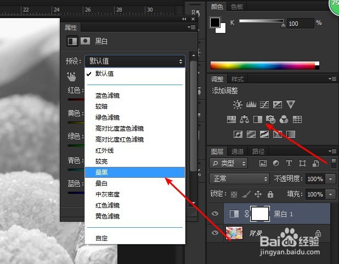Toggle lock transparent pixels

point(234,194)
